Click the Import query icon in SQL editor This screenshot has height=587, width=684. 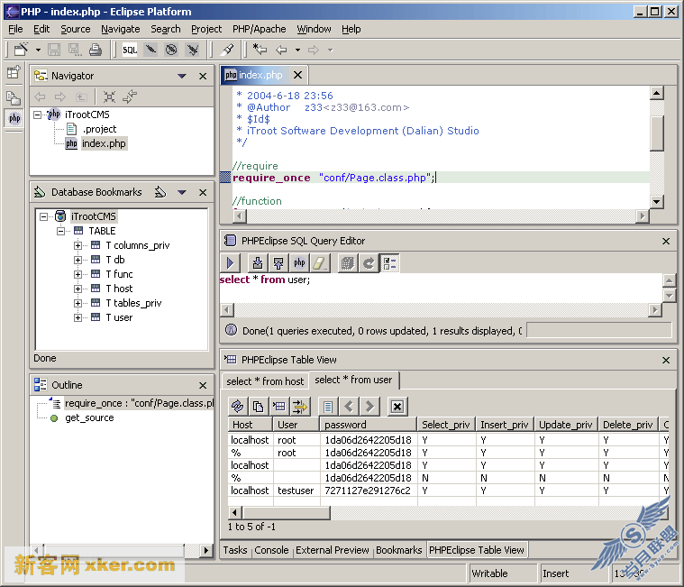coord(258,263)
